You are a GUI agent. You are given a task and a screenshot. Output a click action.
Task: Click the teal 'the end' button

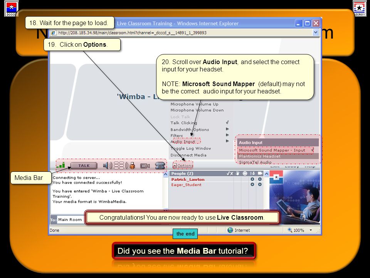[x=185, y=234]
